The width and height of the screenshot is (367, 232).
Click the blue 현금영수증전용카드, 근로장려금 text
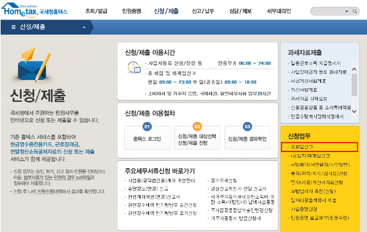coord(45,144)
